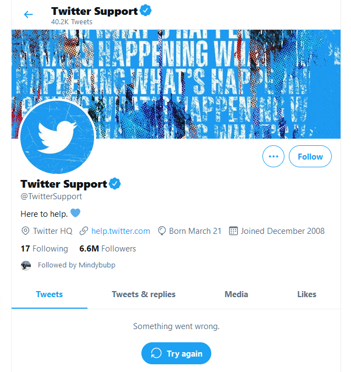Click the Twitter bird profile picture
Image resolution: width=351 pixels, height=372 pixels.
pos(57,138)
